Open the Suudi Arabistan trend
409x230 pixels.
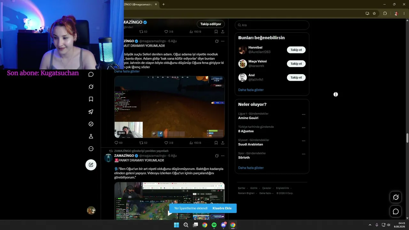coord(251,144)
